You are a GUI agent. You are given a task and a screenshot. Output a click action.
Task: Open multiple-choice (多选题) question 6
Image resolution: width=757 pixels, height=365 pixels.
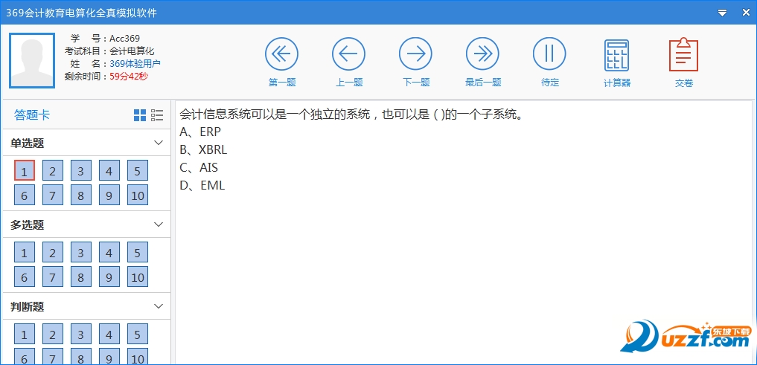24,277
